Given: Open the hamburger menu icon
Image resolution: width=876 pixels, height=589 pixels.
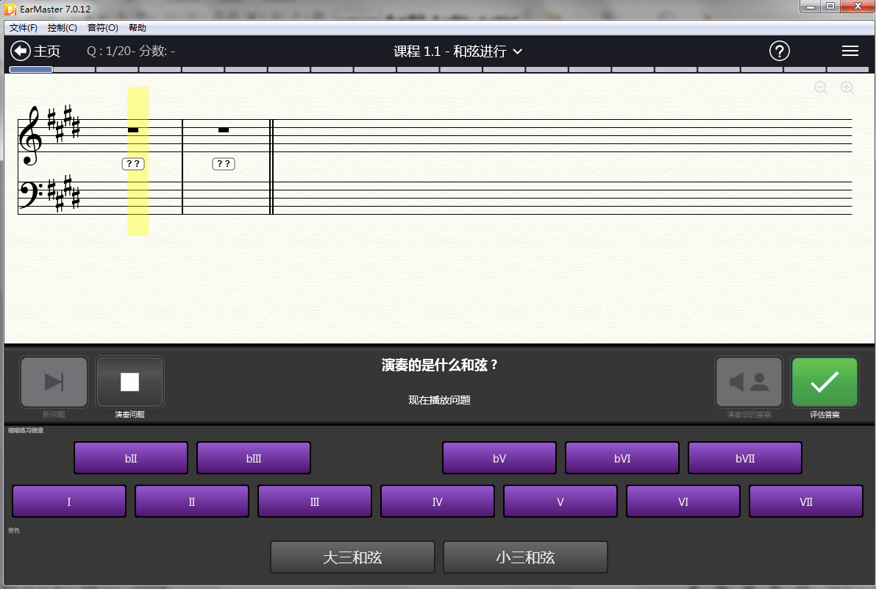Looking at the screenshot, I should pos(850,51).
